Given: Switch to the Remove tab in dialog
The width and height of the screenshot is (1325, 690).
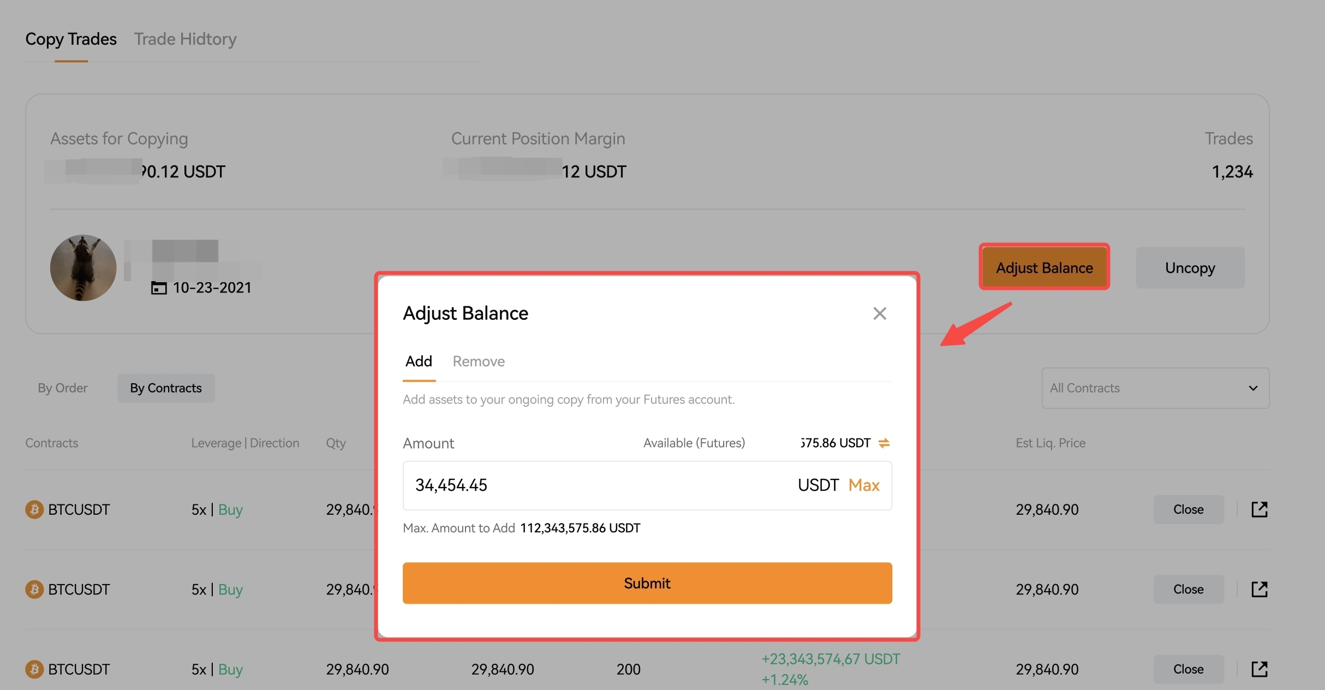Looking at the screenshot, I should (x=479, y=361).
